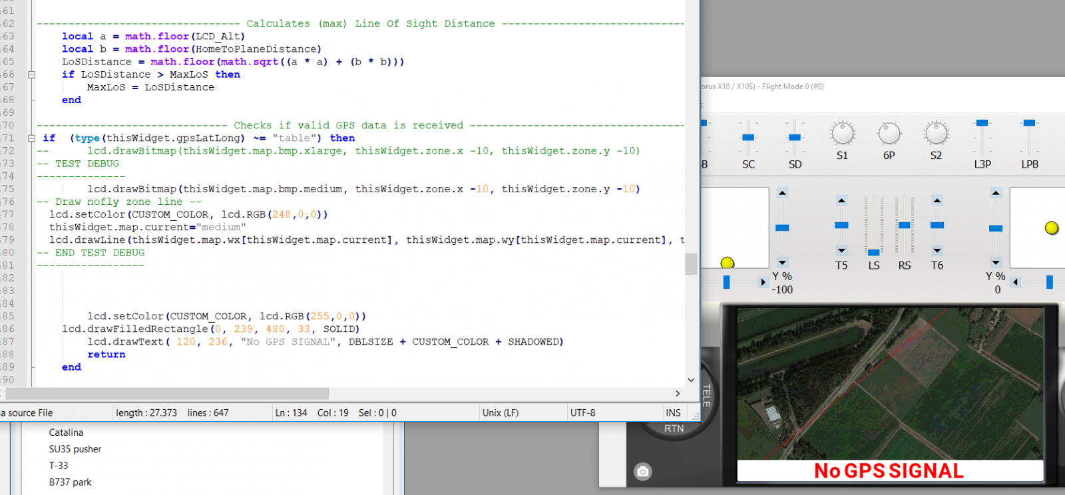This screenshot has width=1065, height=495.
Task: Click the T5 trim down arrow
Action: pos(841,251)
